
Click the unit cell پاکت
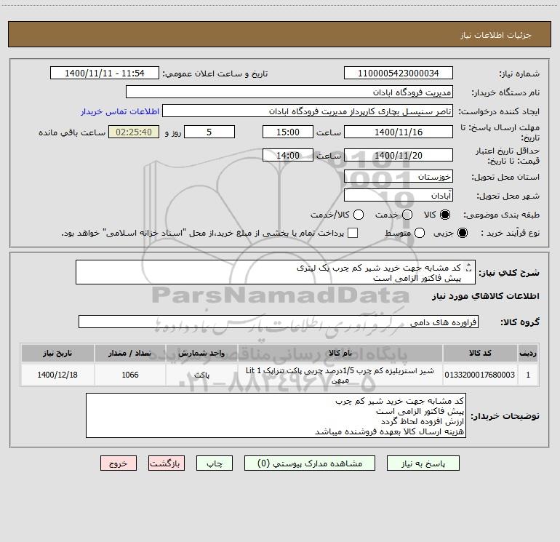(x=201, y=375)
